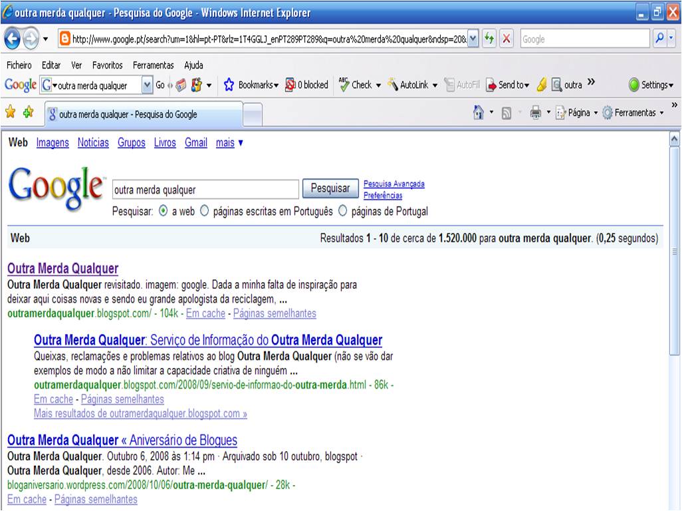682x511 pixels.
Task: Open the Ver menu
Action: [76, 65]
